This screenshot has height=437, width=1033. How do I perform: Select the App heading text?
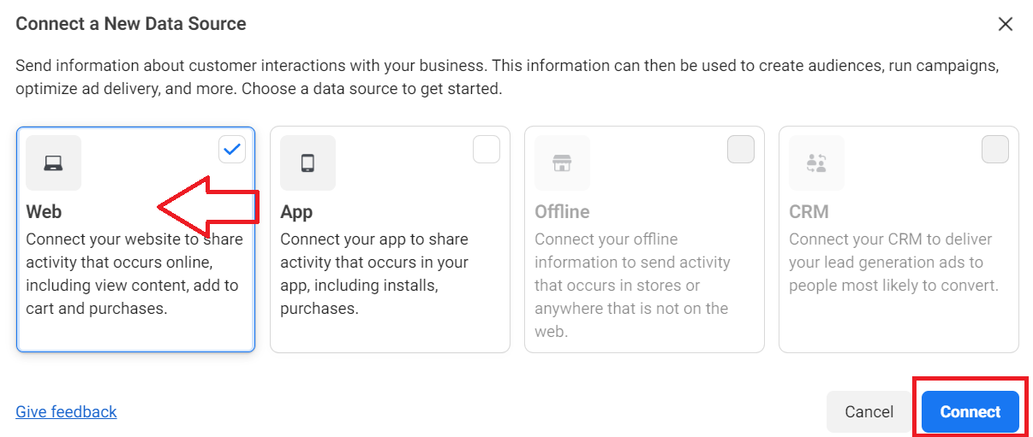pyautogui.click(x=296, y=211)
